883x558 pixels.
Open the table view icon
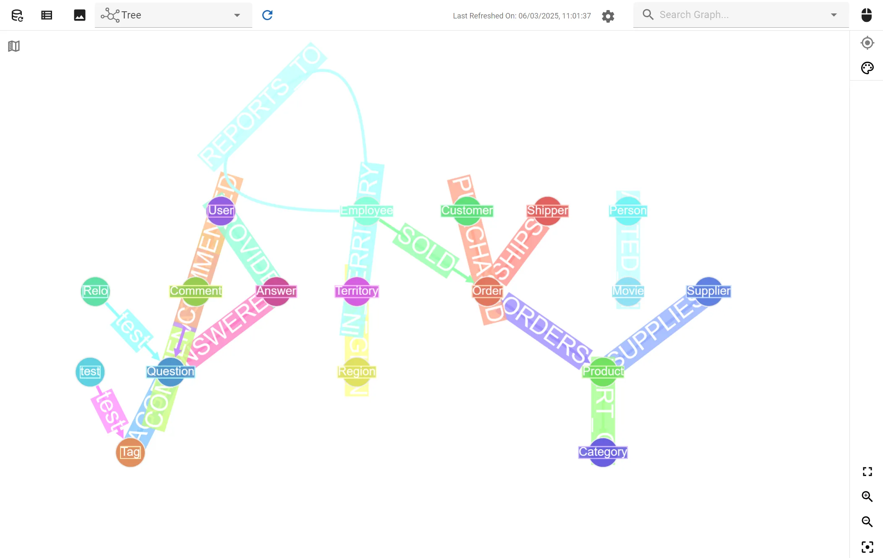47,16
